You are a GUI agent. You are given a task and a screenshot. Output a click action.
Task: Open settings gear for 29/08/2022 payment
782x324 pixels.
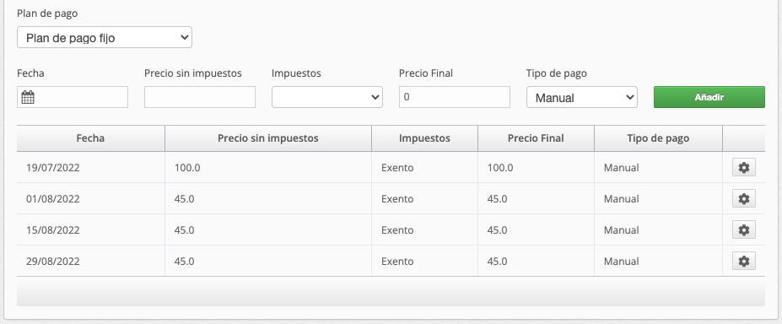tap(743, 262)
